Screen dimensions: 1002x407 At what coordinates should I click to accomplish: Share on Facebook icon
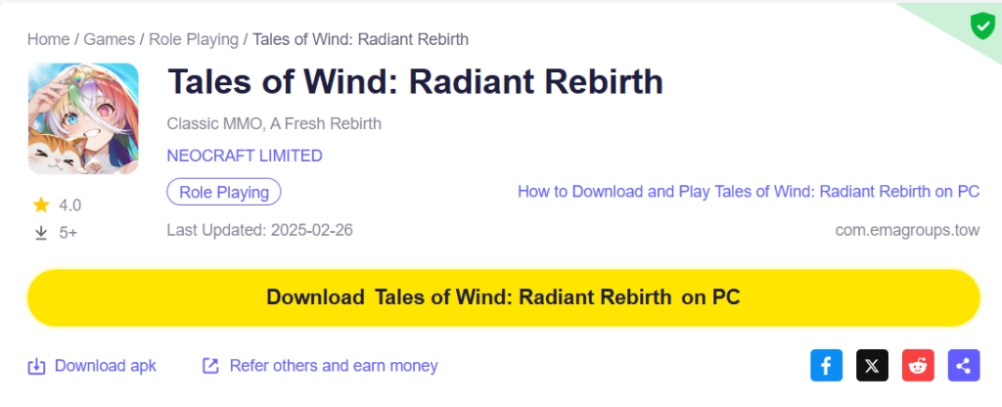click(x=826, y=366)
